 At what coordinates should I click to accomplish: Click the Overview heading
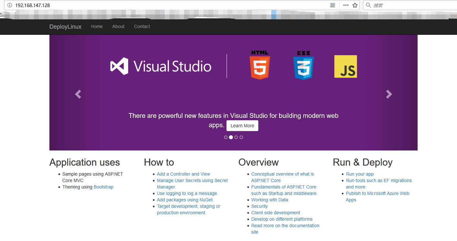pos(258,162)
